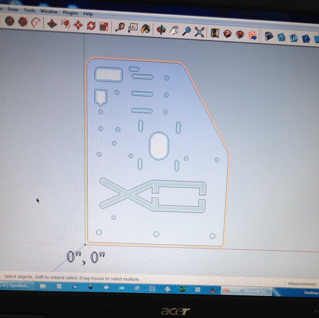
Task: Select the Zoom magnifier tool
Action: pyautogui.click(x=187, y=31)
